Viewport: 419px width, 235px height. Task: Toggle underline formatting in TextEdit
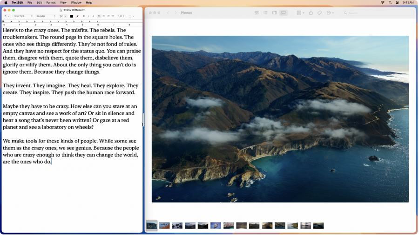pos(93,16)
